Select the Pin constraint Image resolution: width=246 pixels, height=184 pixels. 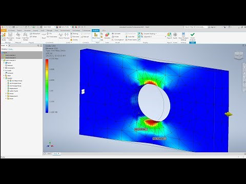49,34
